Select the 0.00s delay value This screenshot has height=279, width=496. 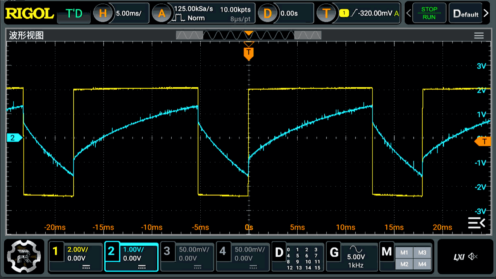pyautogui.click(x=289, y=13)
